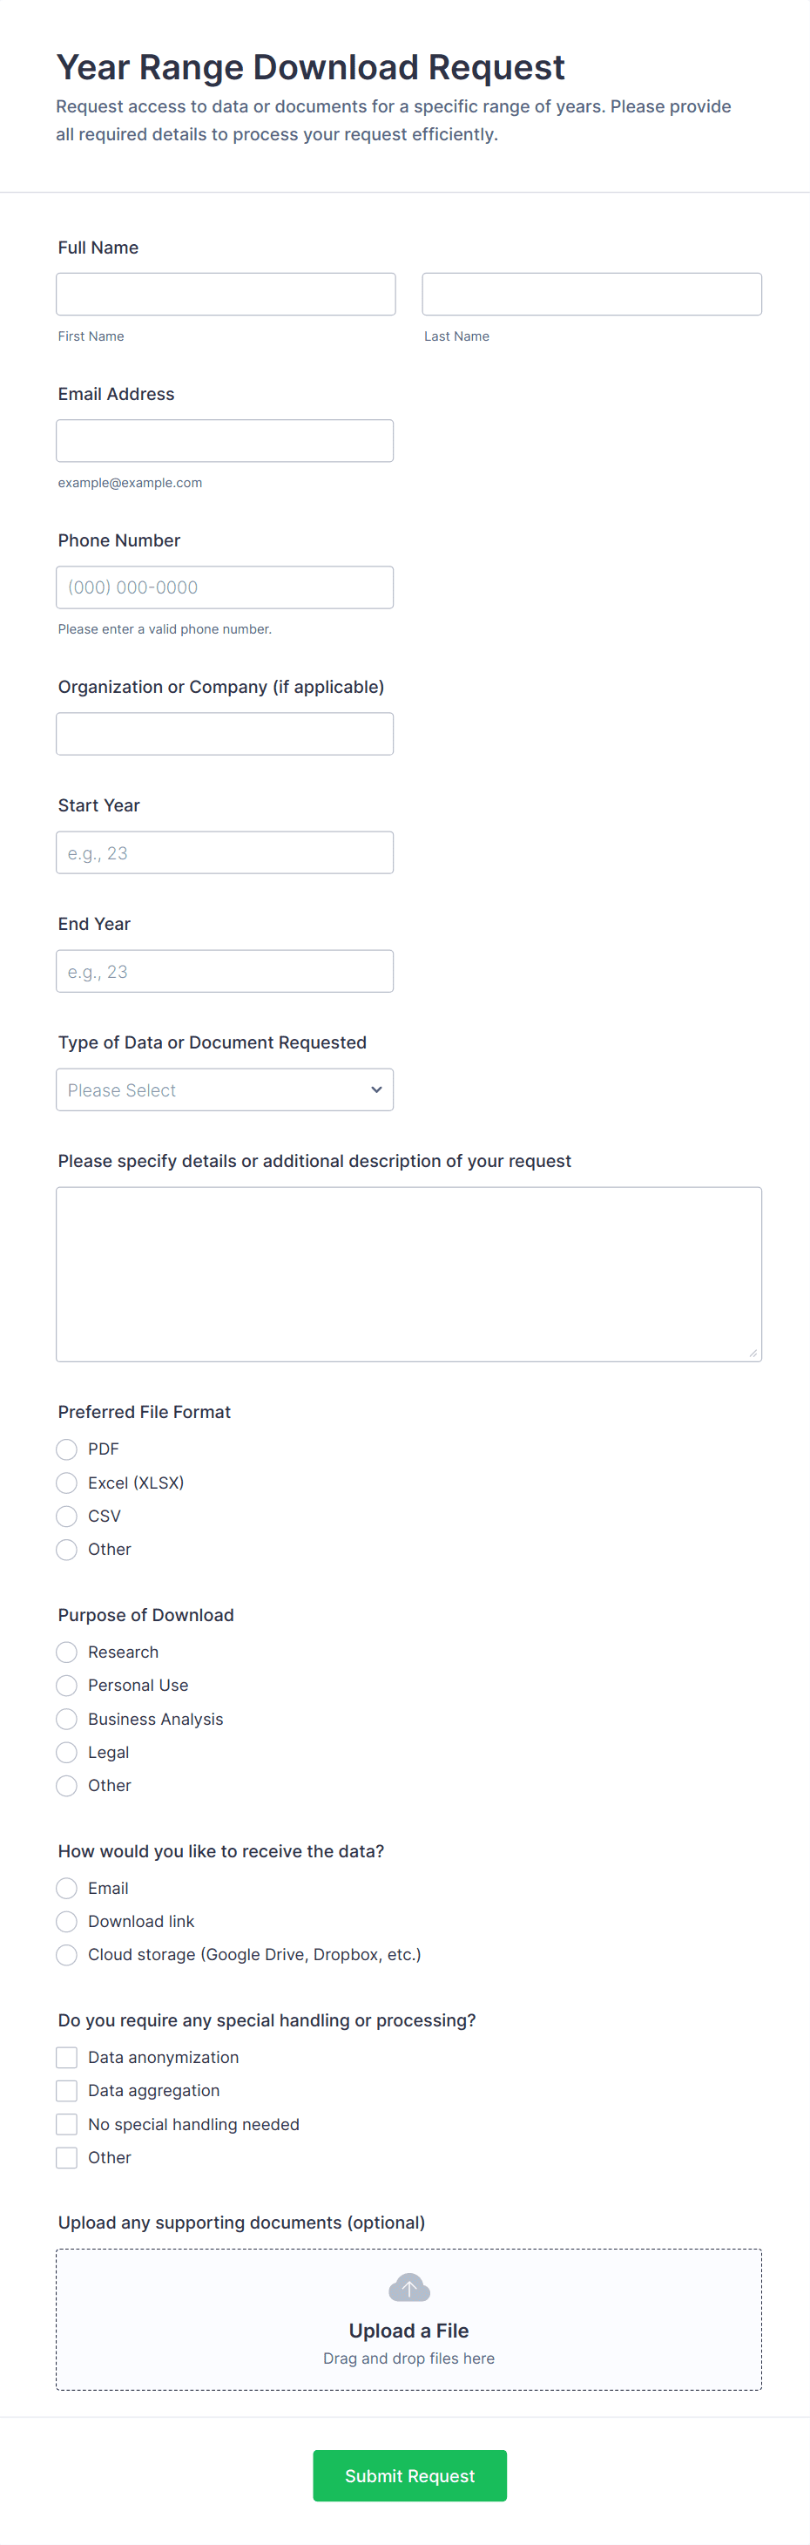This screenshot has height=2545, width=810.
Task: Click the textarea resize handle
Action: coord(753,1353)
